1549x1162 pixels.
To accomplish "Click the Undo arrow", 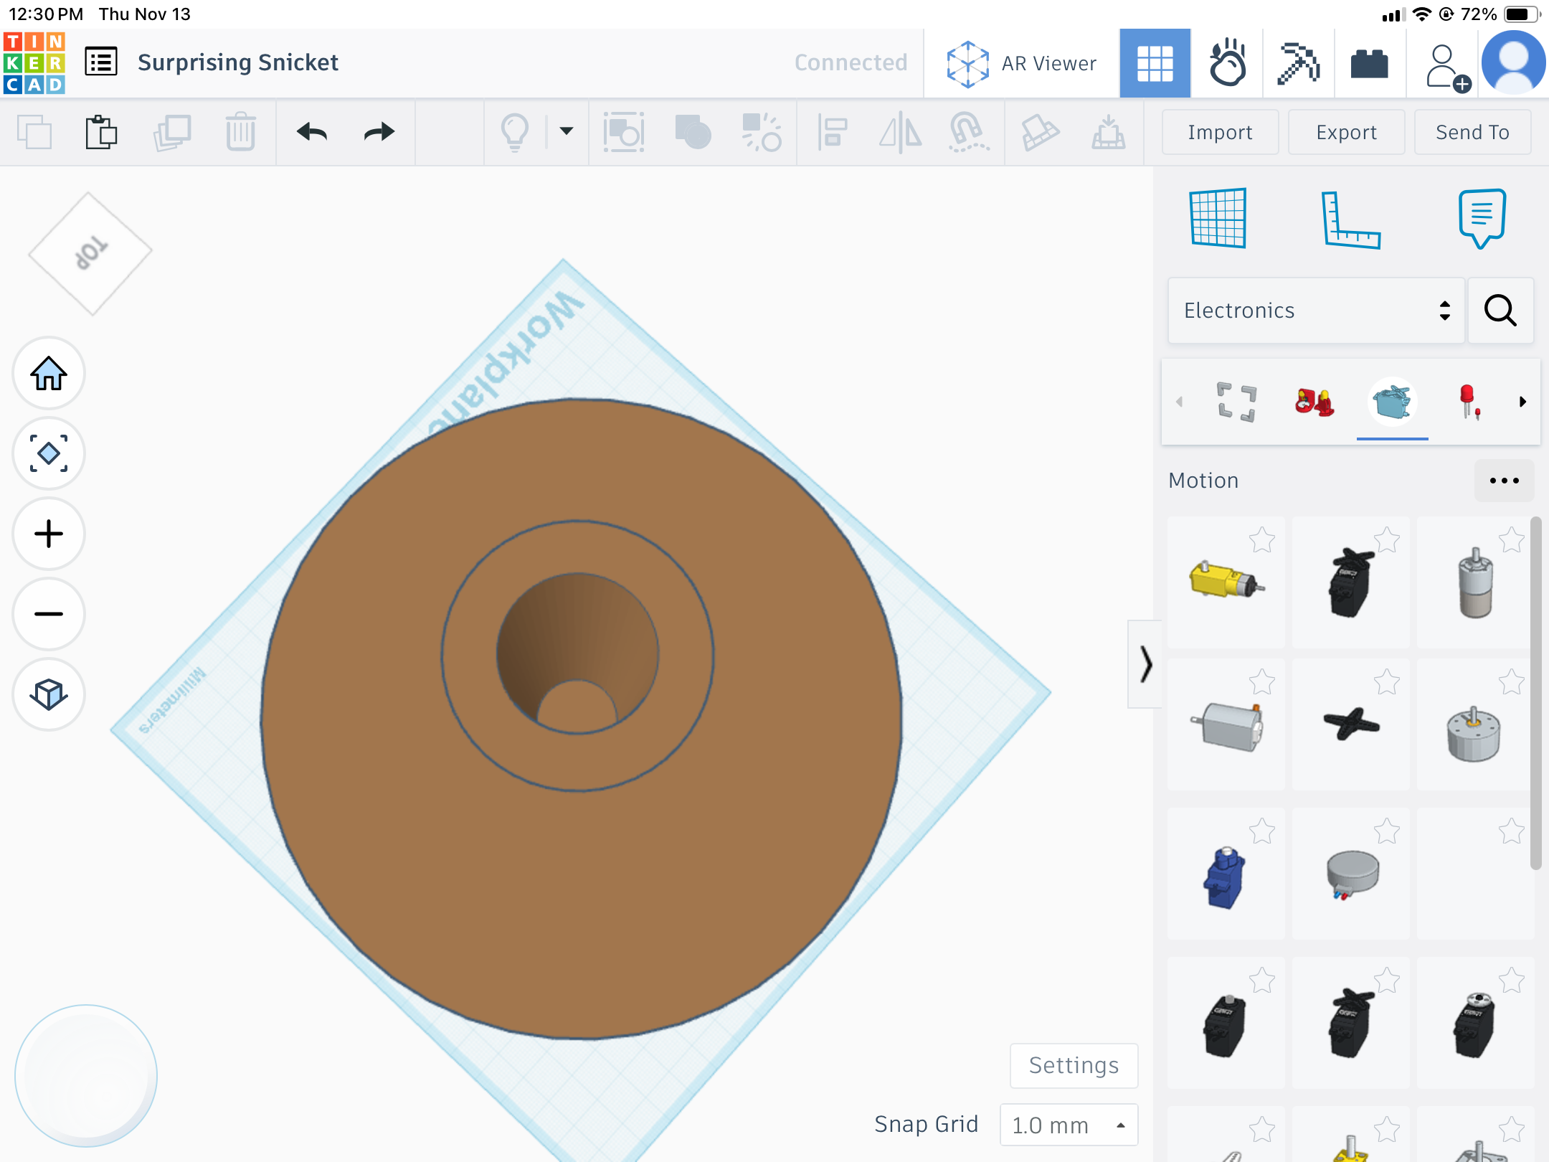I will pyautogui.click(x=312, y=132).
